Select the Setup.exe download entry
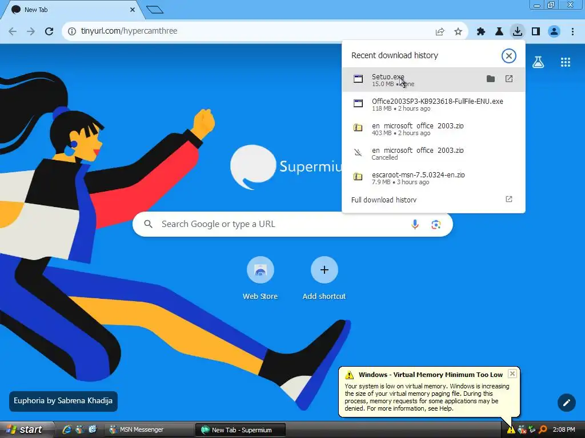585x438 pixels. pyautogui.click(x=433, y=80)
